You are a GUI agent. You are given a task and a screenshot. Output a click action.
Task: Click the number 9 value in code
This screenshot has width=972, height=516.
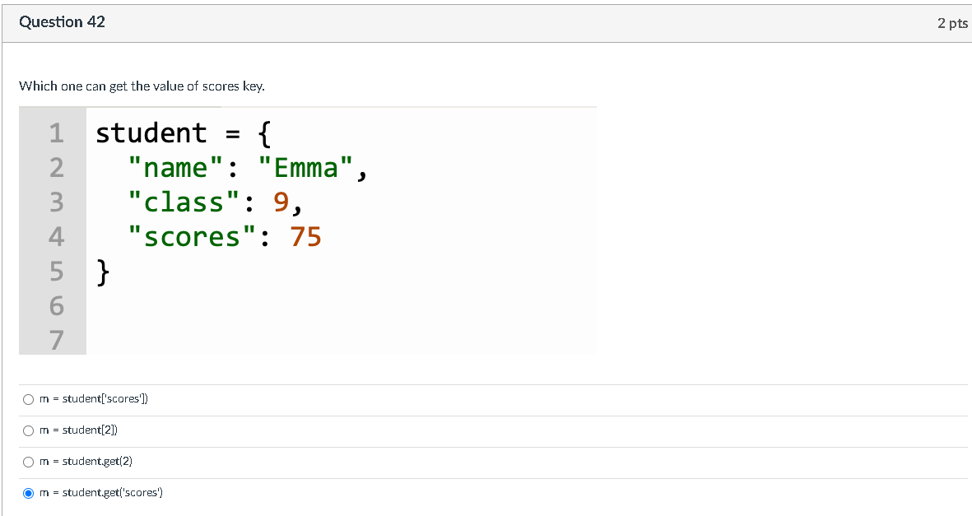[281, 202]
